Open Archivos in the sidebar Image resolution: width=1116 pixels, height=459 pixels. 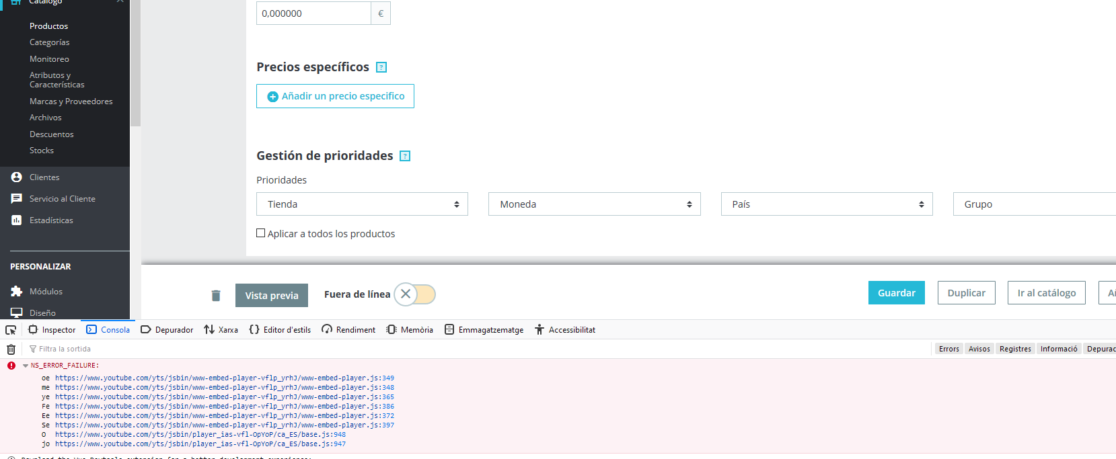point(45,118)
